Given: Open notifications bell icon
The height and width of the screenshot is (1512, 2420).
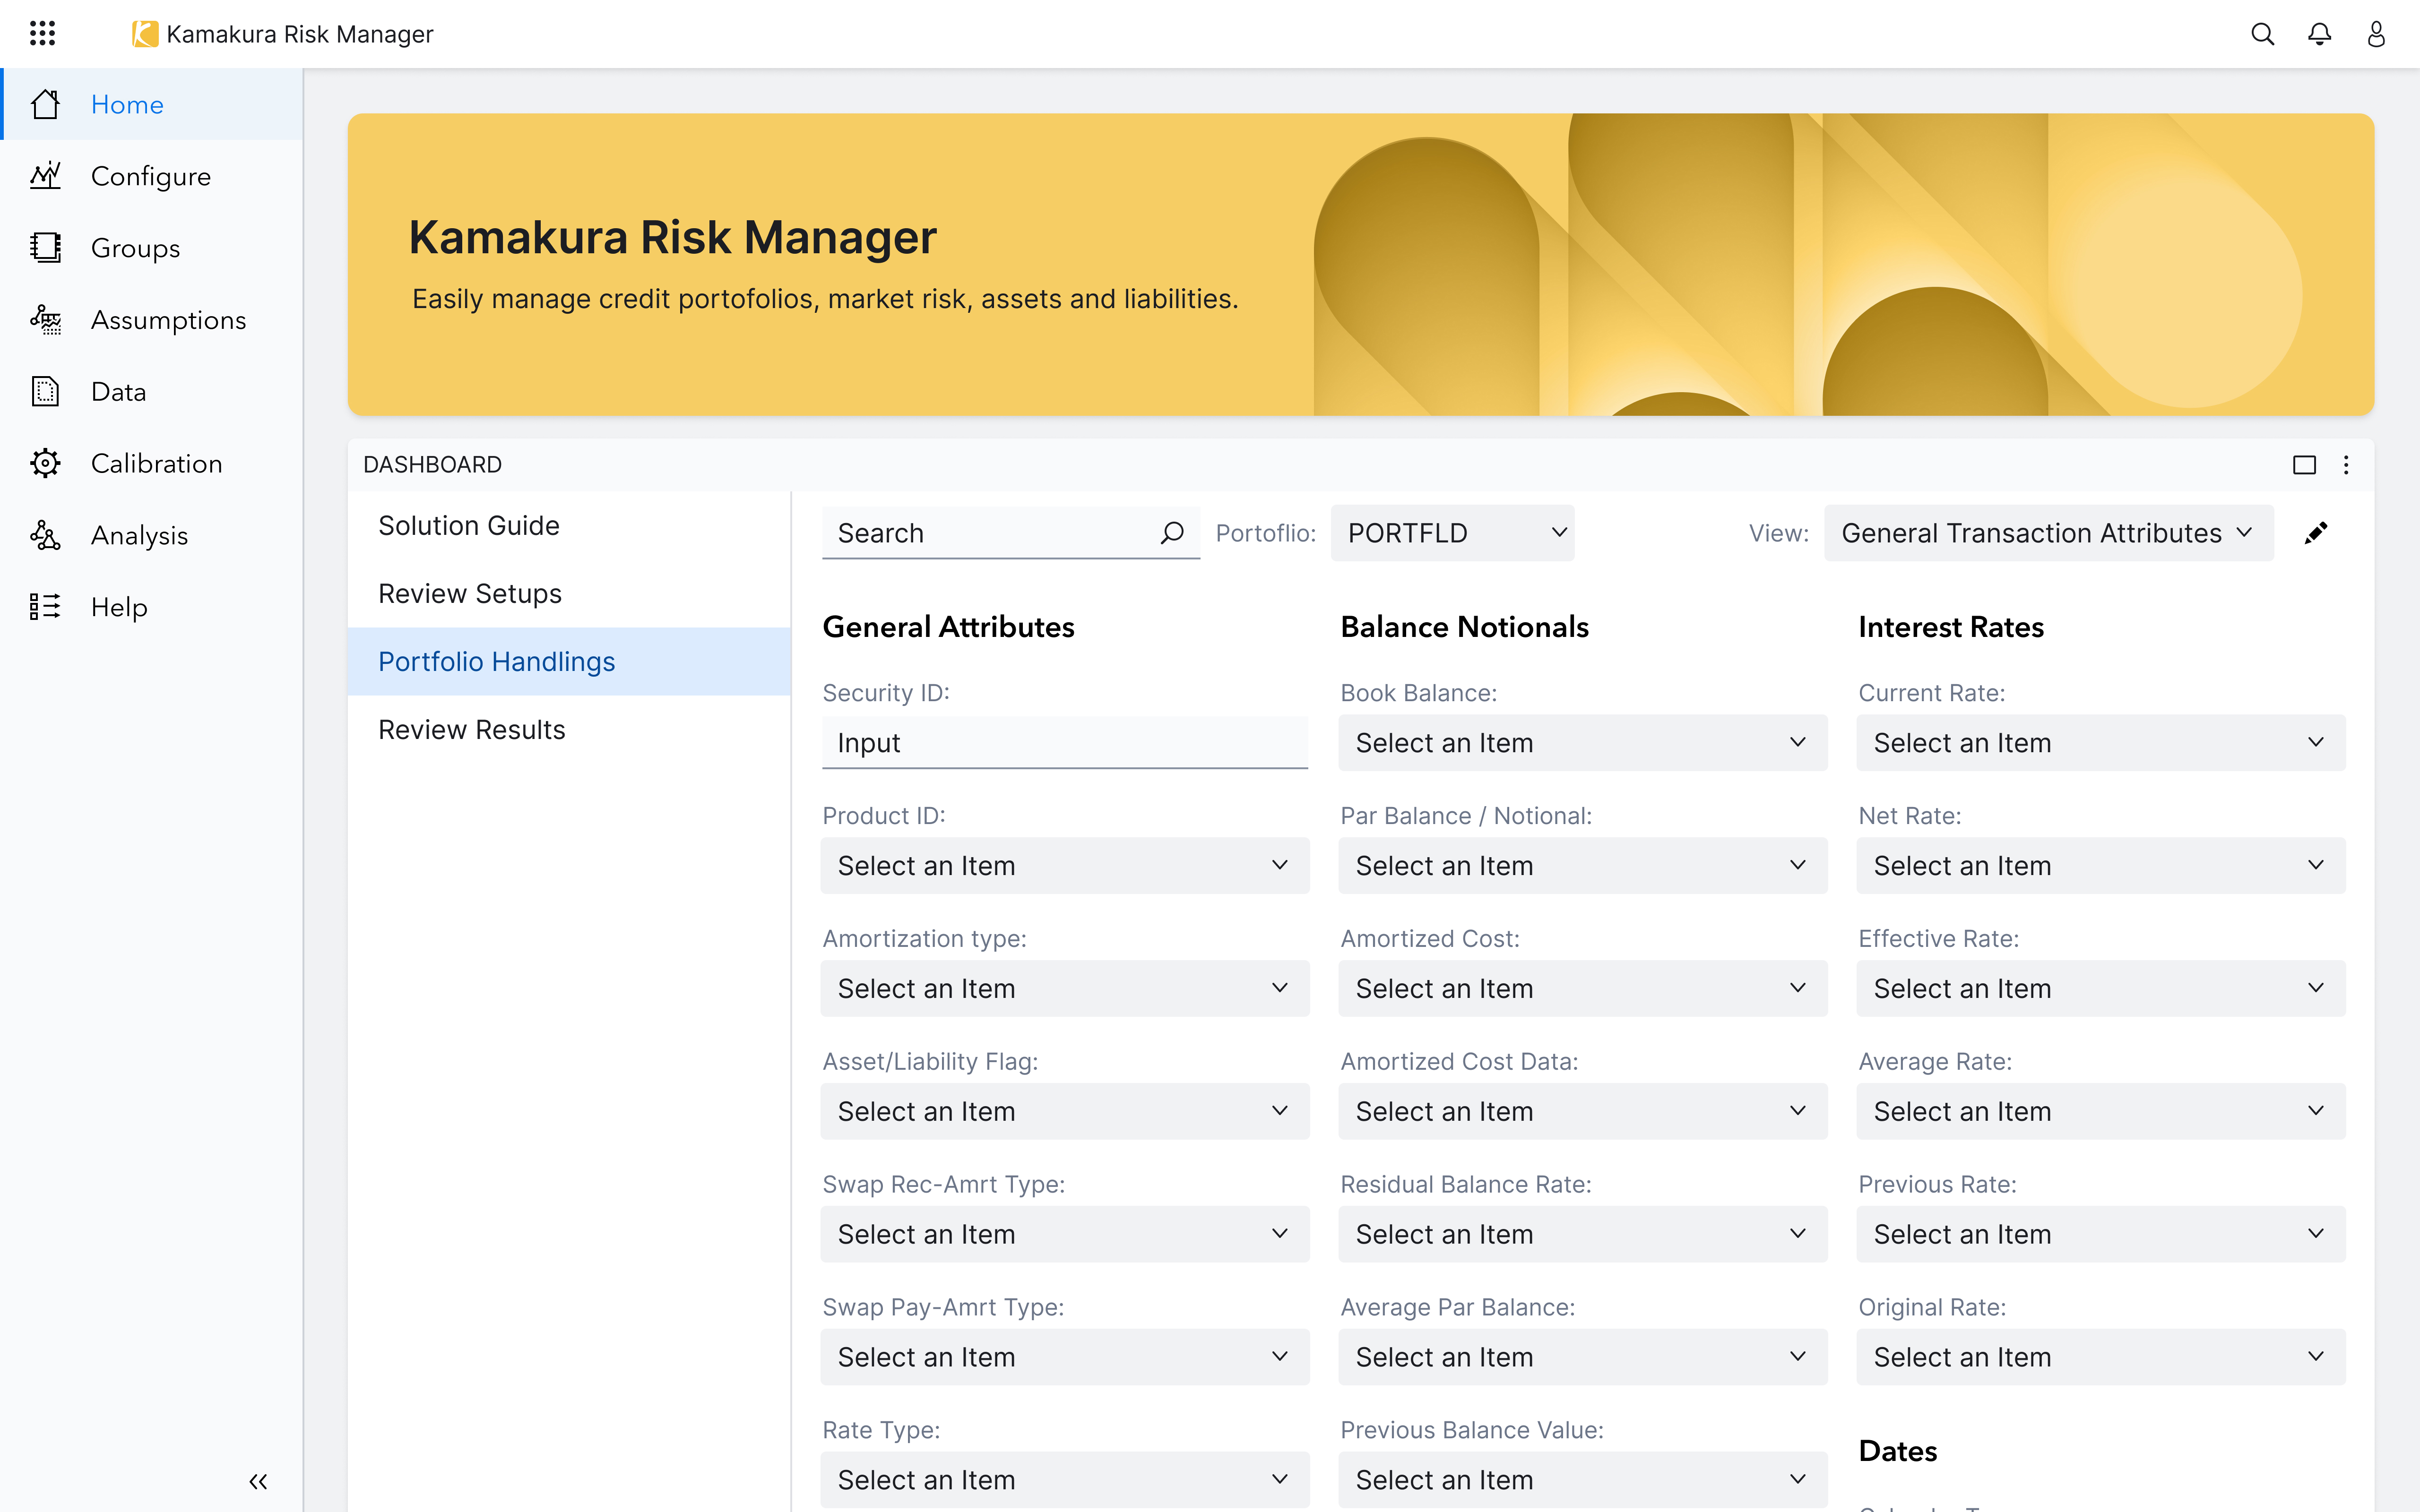Looking at the screenshot, I should (x=2319, y=34).
